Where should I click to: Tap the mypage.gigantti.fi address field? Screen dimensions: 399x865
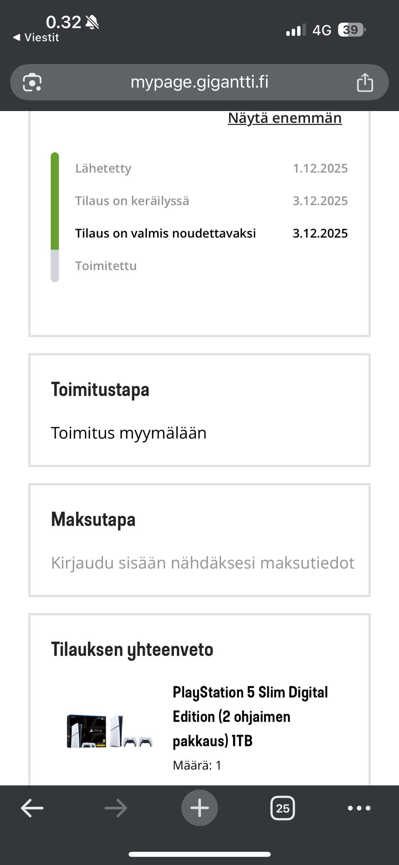199,82
